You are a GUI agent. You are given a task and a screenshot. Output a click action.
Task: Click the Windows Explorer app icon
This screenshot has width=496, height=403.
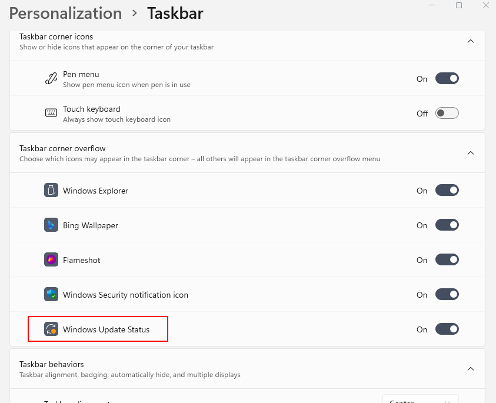(x=51, y=190)
